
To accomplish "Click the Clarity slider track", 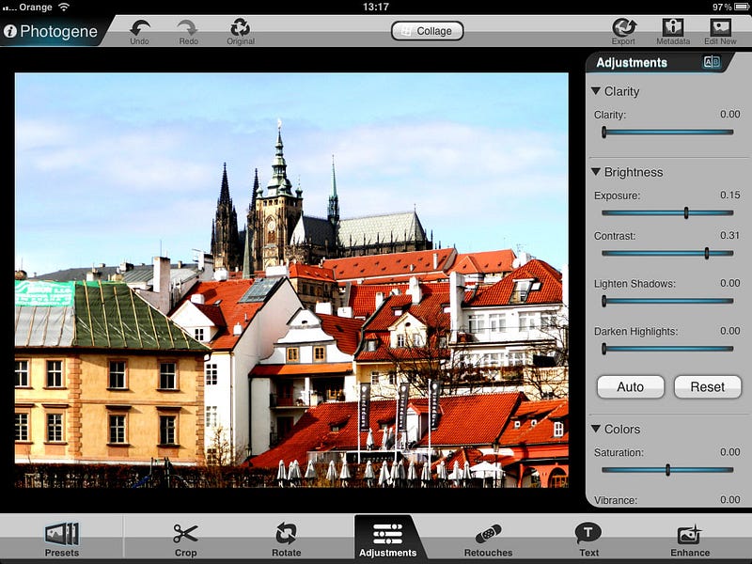I will tap(667, 132).
